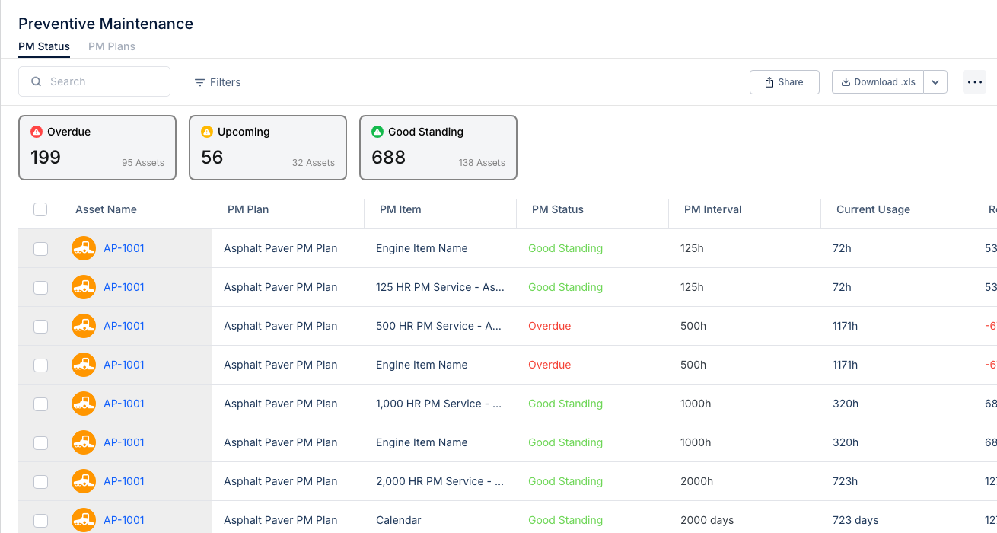Check the 125 HR PM Service row

coord(40,287)
